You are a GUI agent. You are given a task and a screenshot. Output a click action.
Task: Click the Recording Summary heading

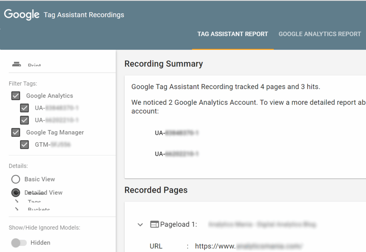(164, 64)
